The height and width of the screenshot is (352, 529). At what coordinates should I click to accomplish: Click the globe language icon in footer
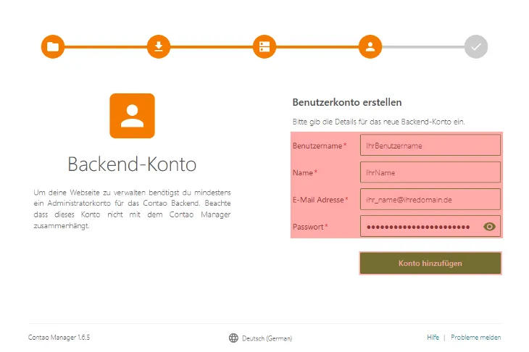click(233, 338)
